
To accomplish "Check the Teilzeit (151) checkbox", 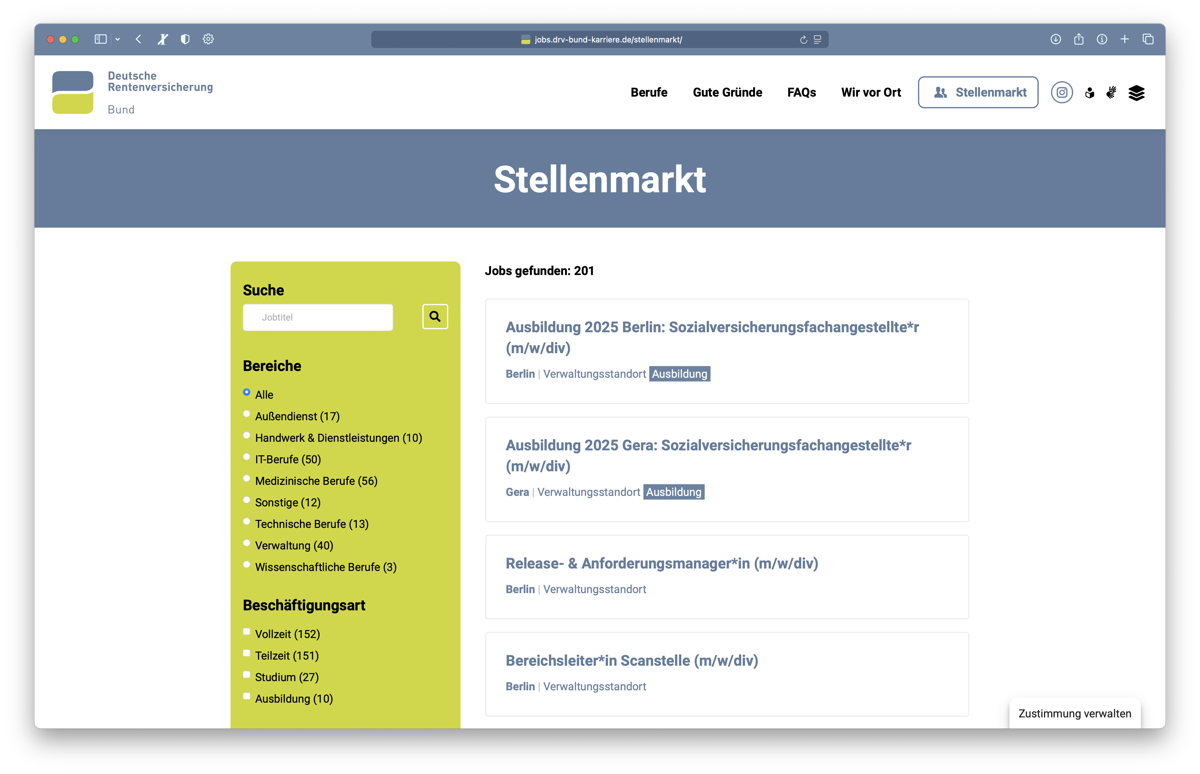I will coord(247,653).
